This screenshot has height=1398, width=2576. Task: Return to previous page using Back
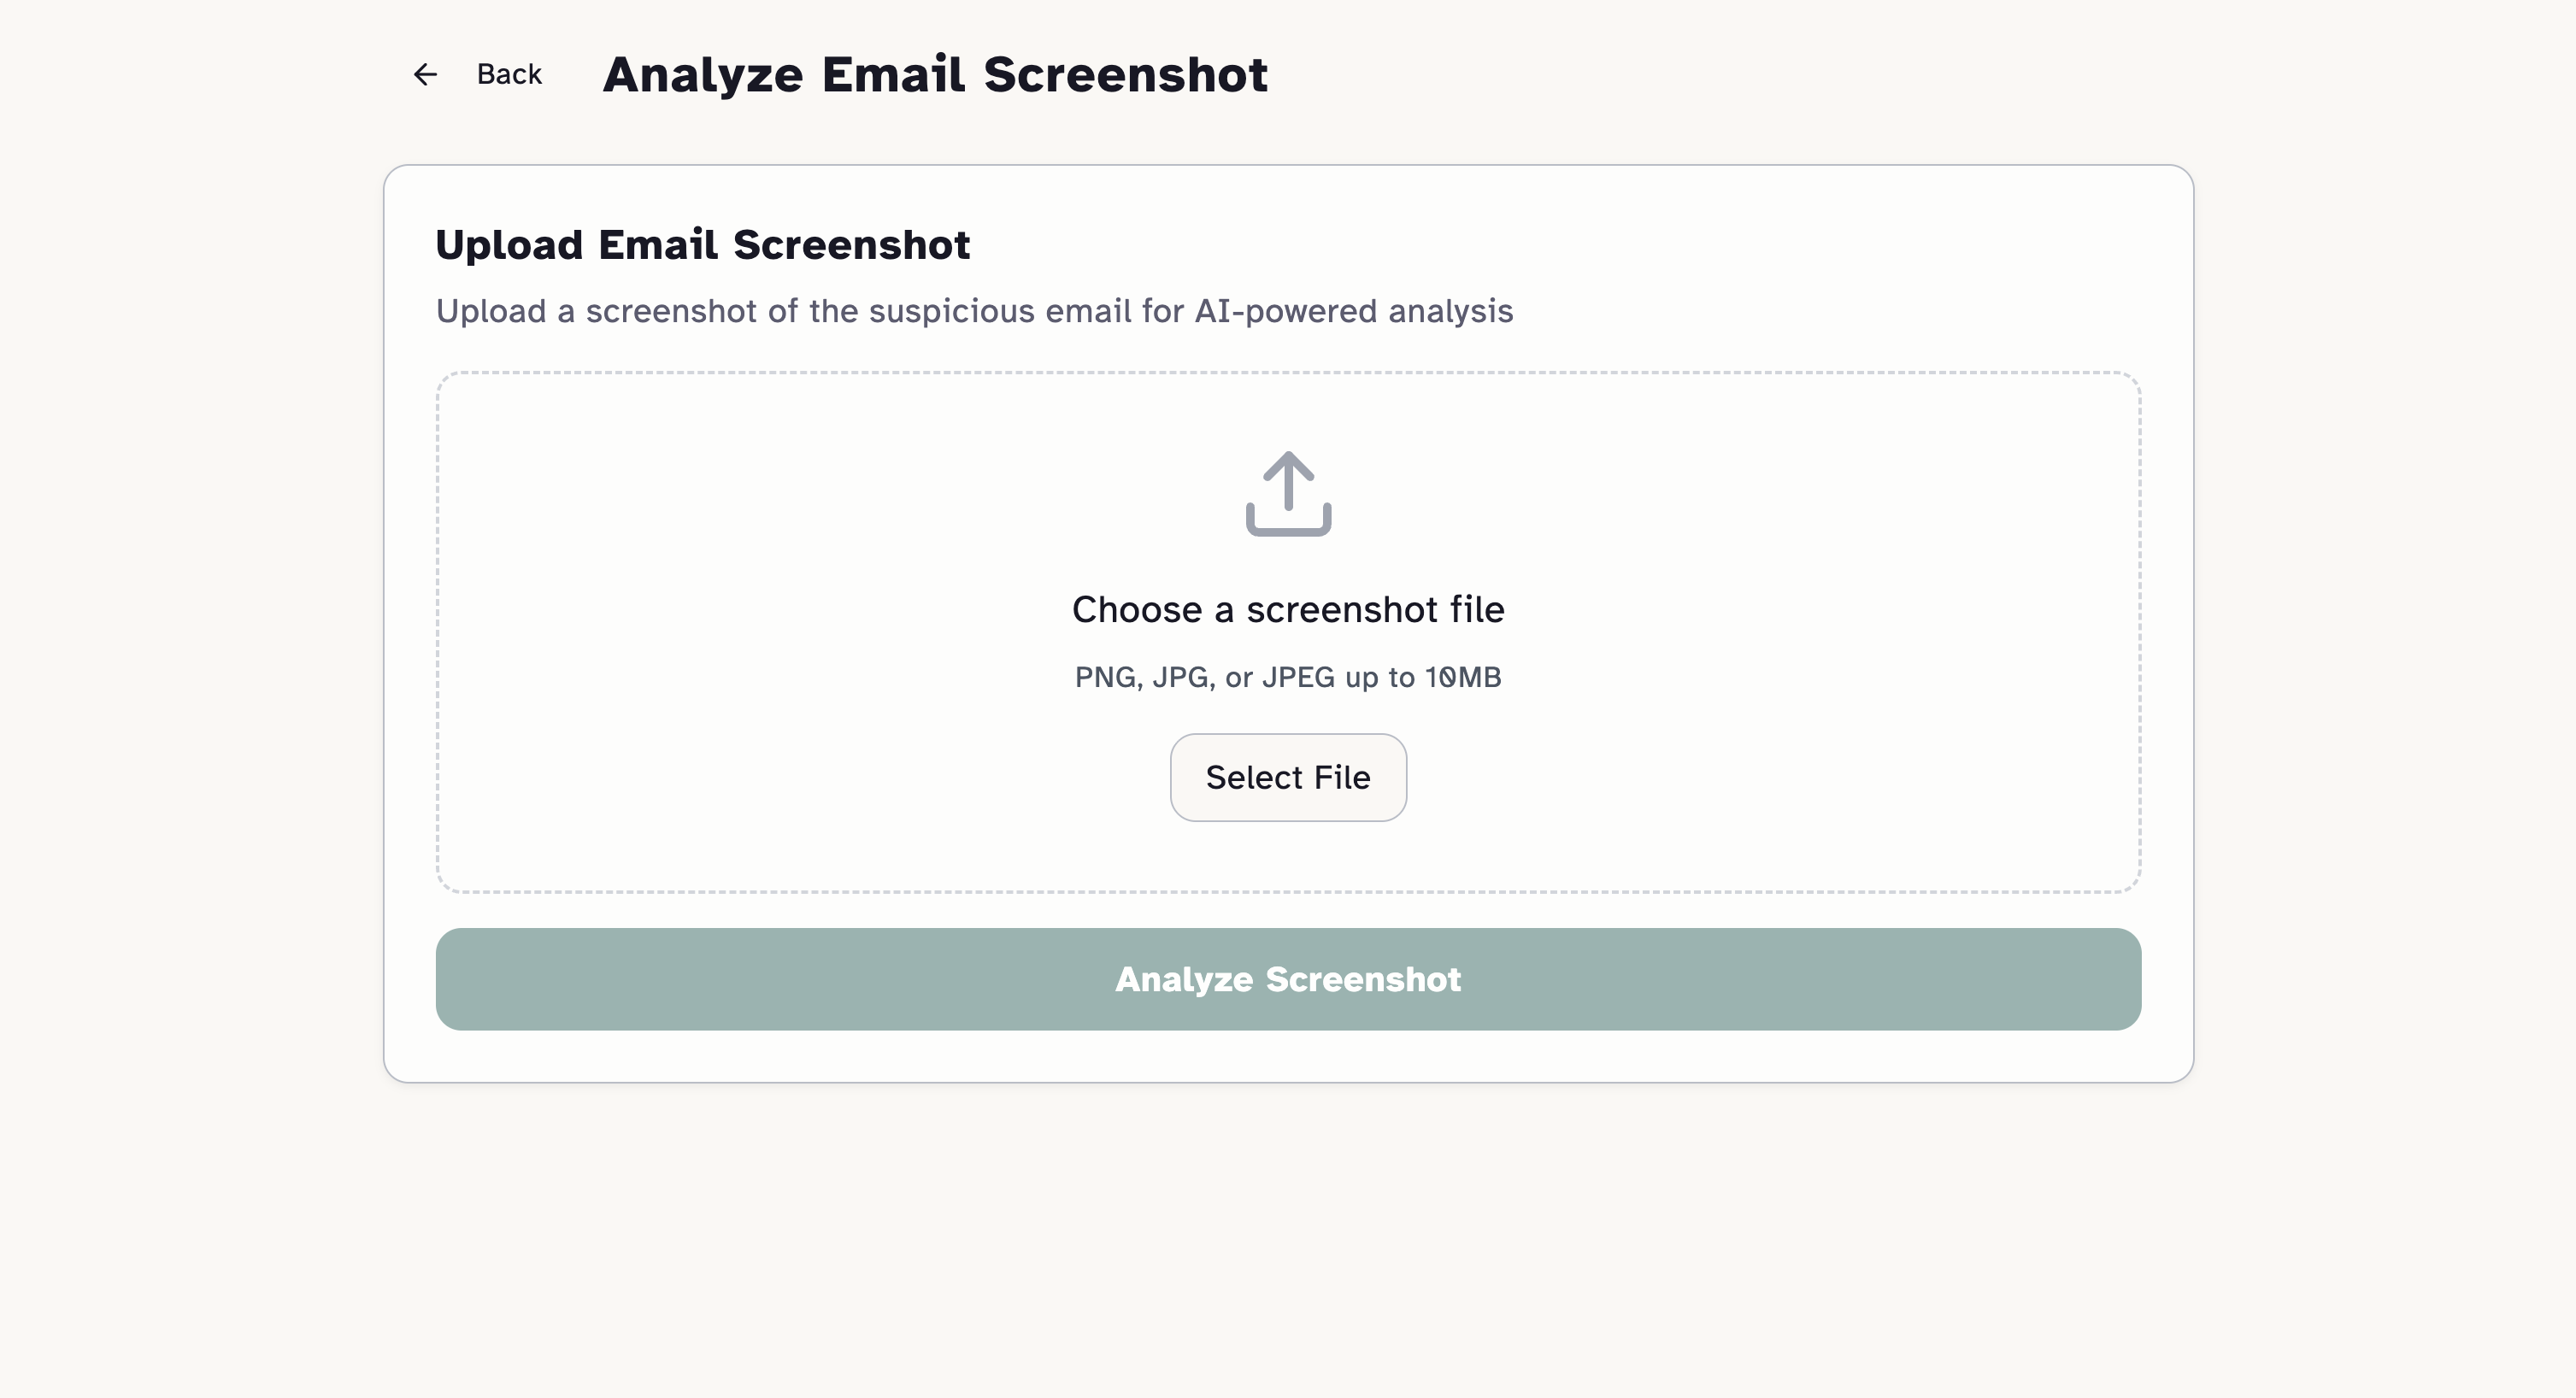[x=509, y=74]
